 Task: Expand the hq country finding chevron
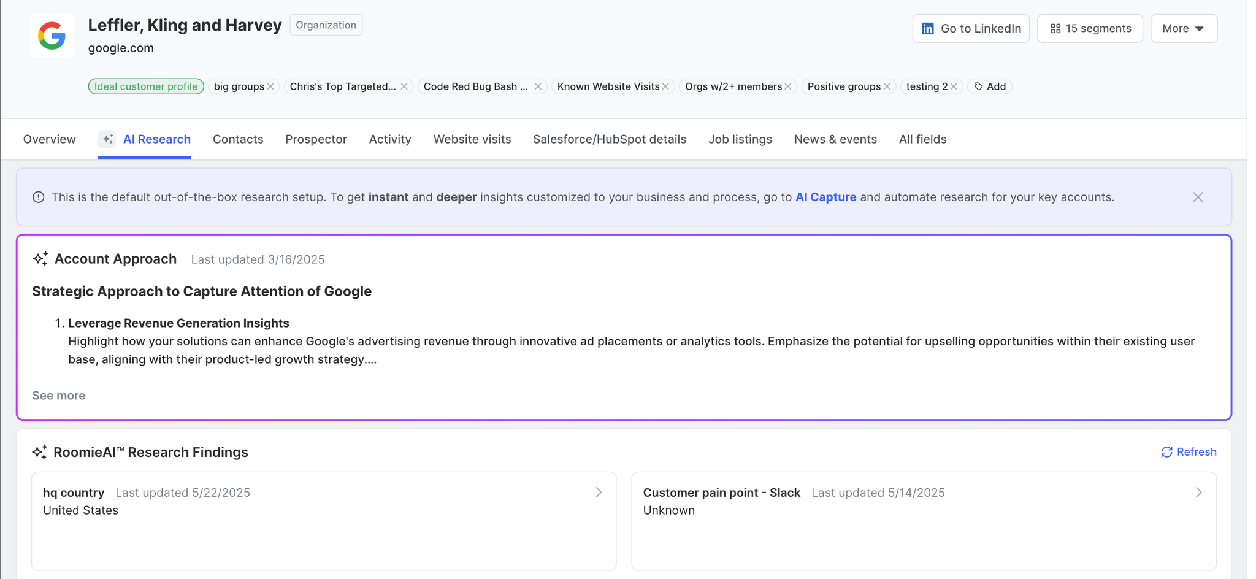(x=599, y=493)
